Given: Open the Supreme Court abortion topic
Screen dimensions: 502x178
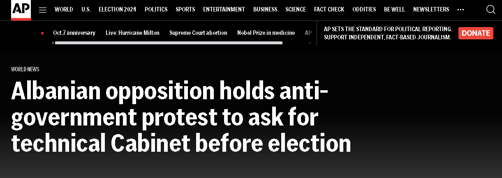Looking at the screenshot, I should 198,33.
